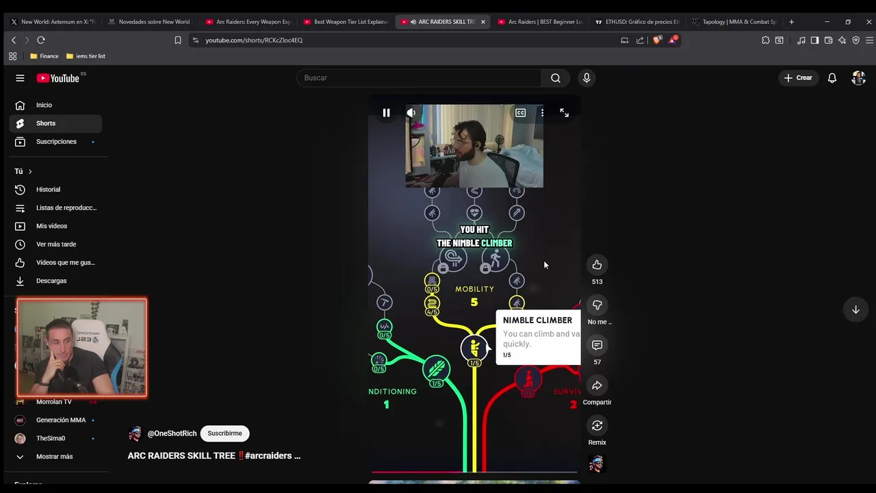Click the address bar URL

click(254, 40)
